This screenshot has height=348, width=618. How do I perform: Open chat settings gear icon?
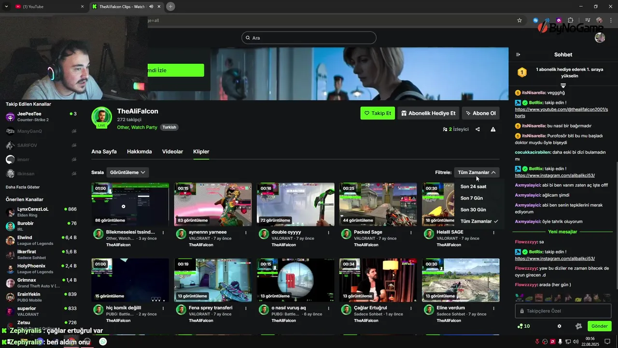(x=560, y=326)
